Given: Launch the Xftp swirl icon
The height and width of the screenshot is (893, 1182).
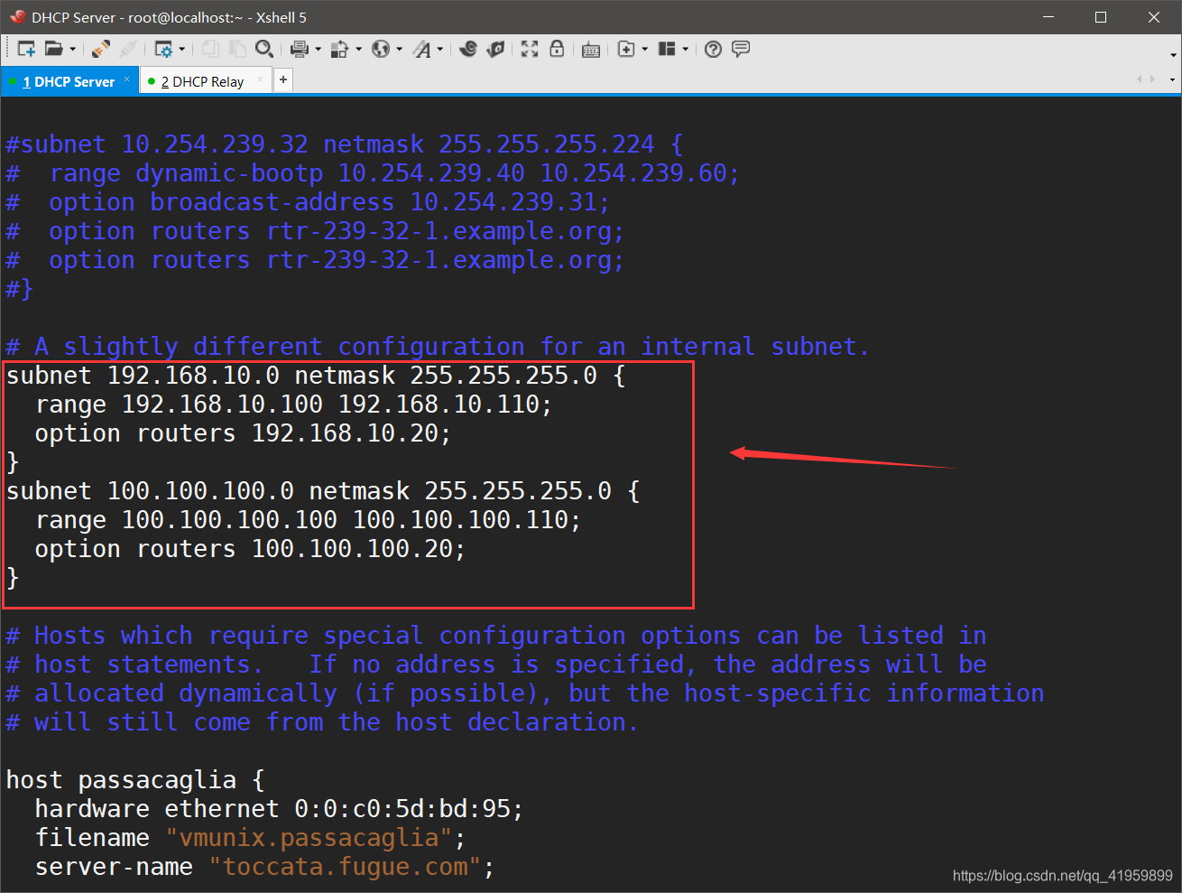Looking at the screenshot, I should pos(467,49).
